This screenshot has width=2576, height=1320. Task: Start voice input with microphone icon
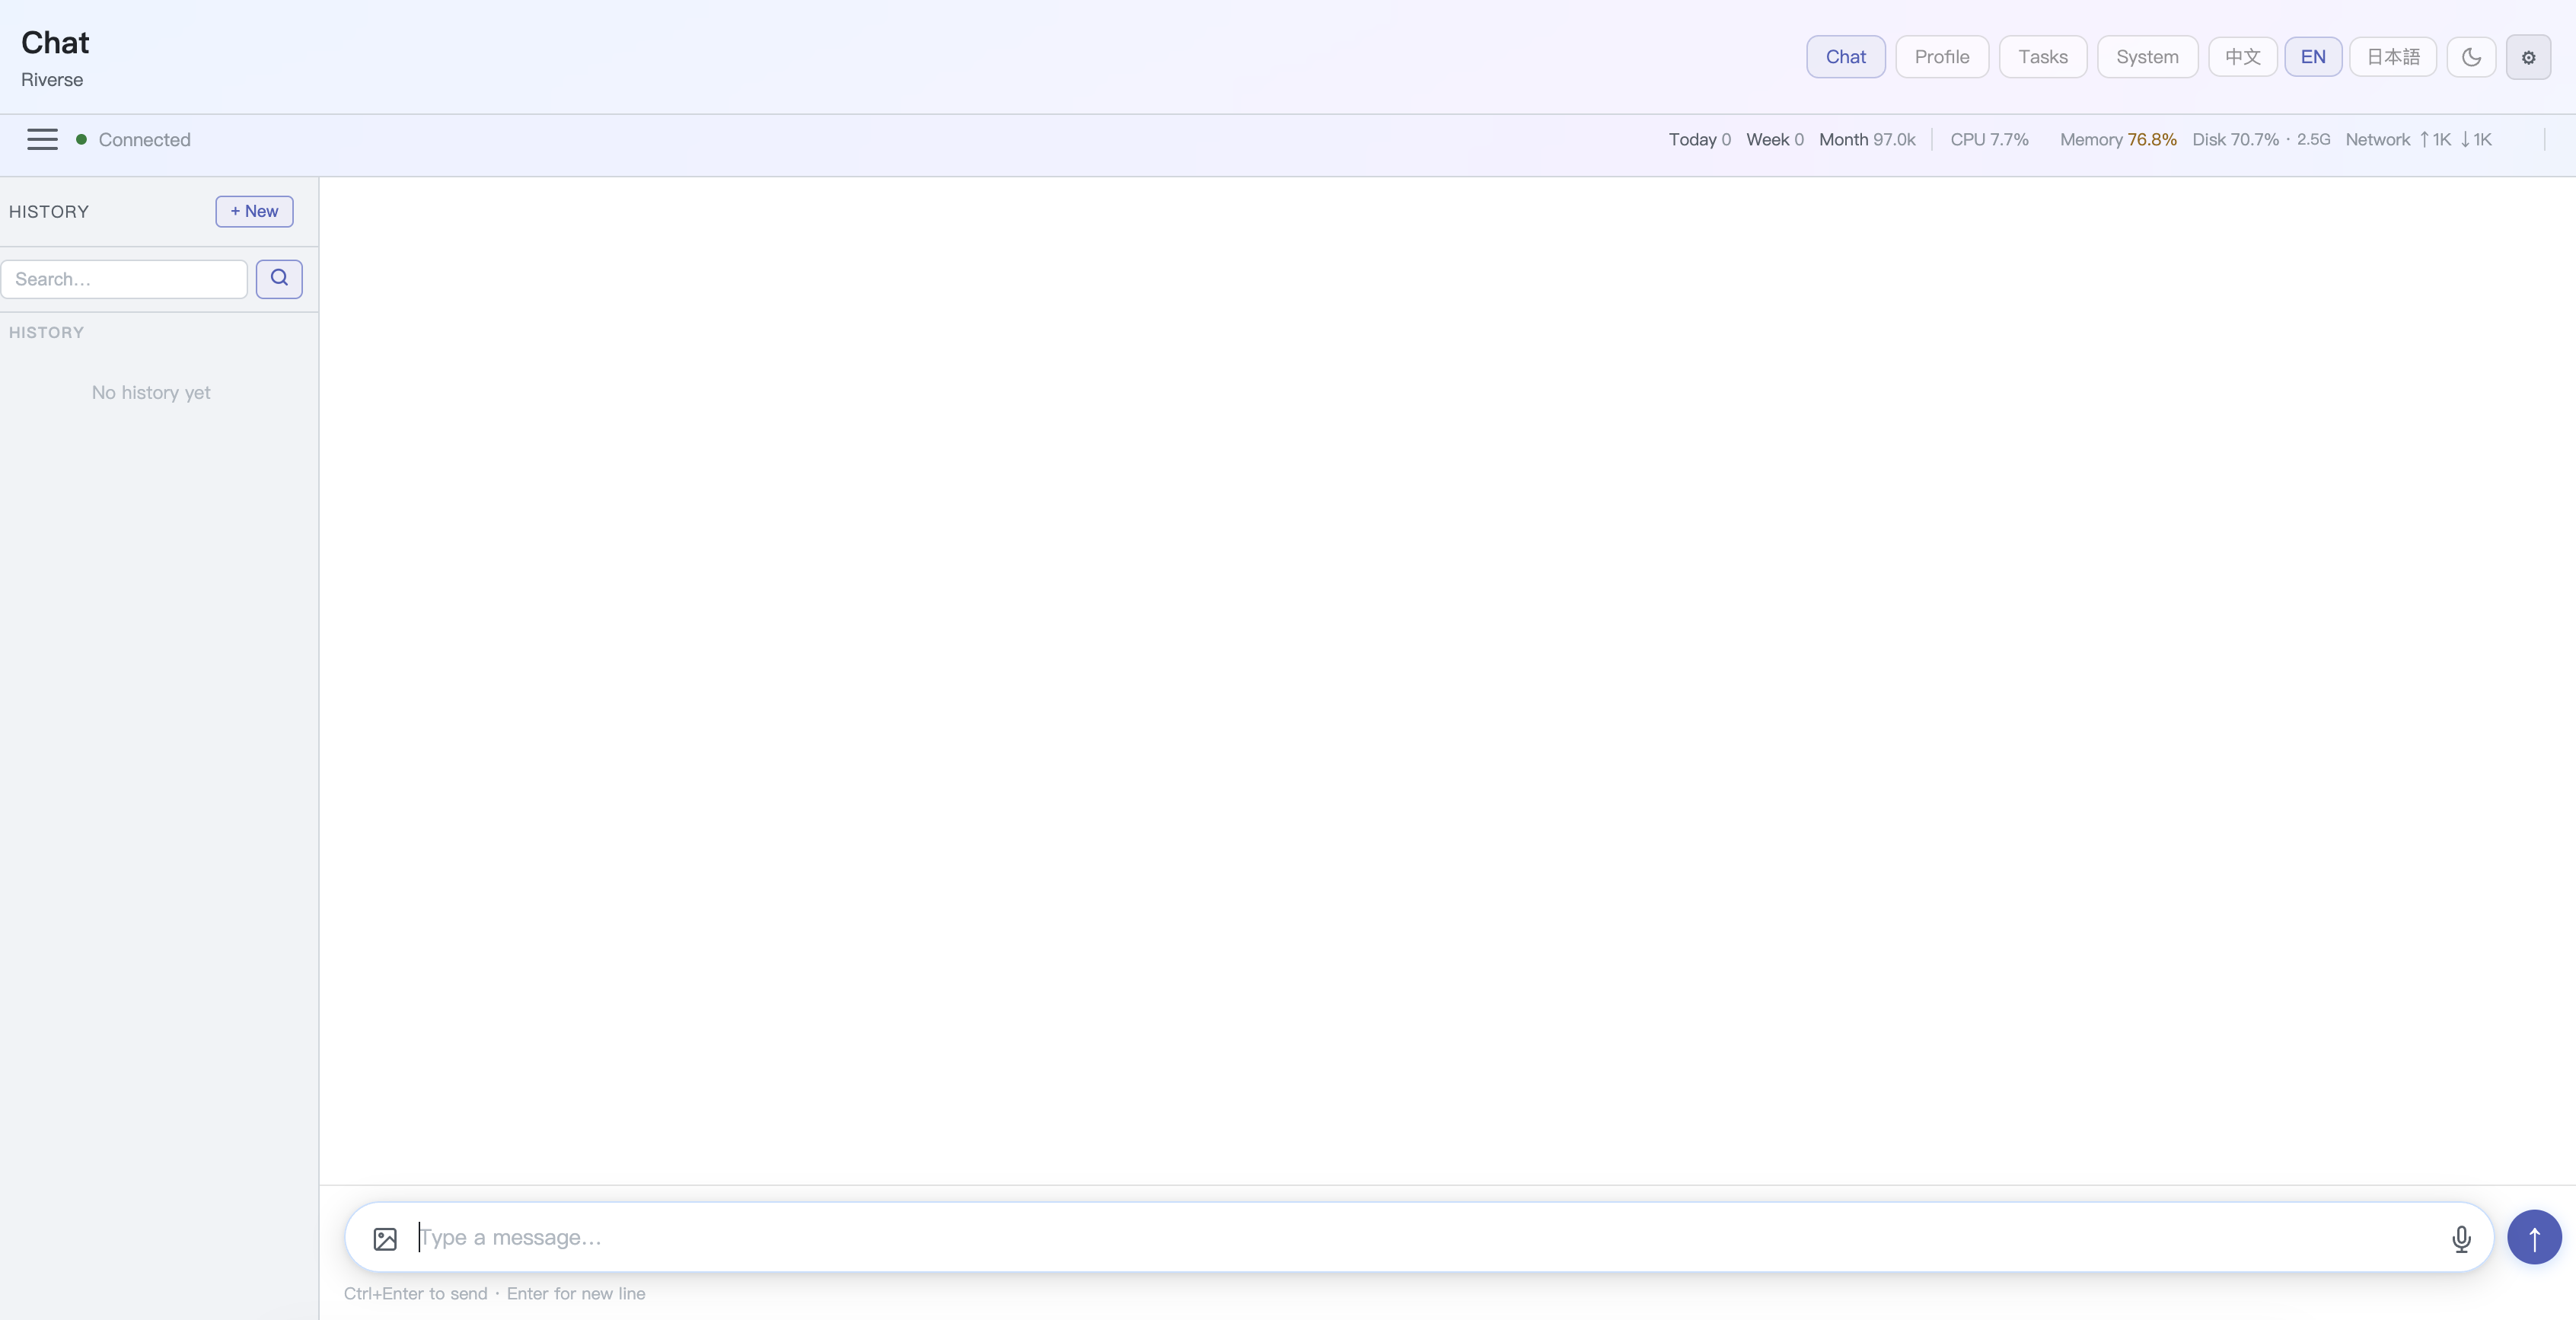2461,1238
